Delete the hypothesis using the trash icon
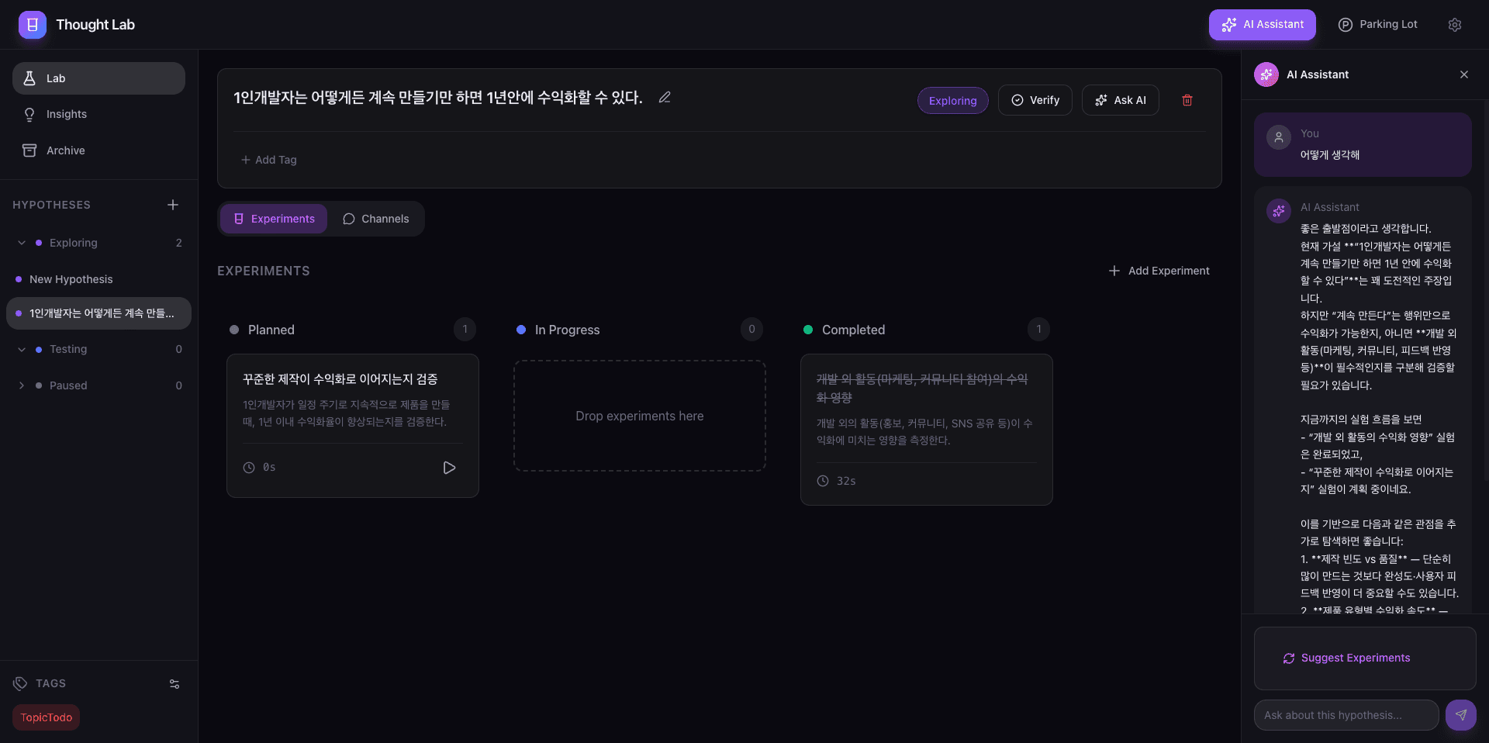 tap(1187, 100)
